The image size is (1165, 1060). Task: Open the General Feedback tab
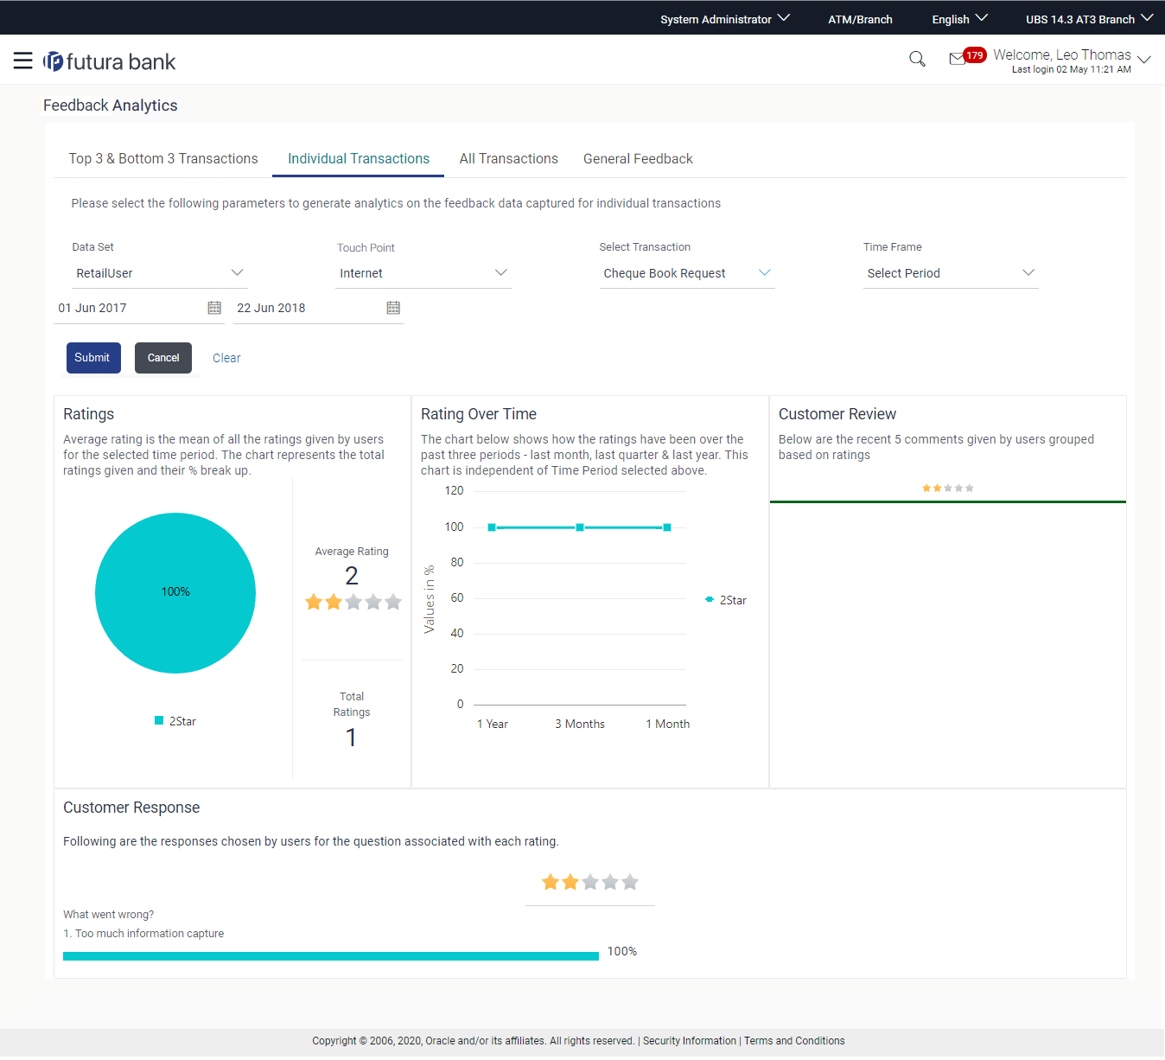(638, 159)
